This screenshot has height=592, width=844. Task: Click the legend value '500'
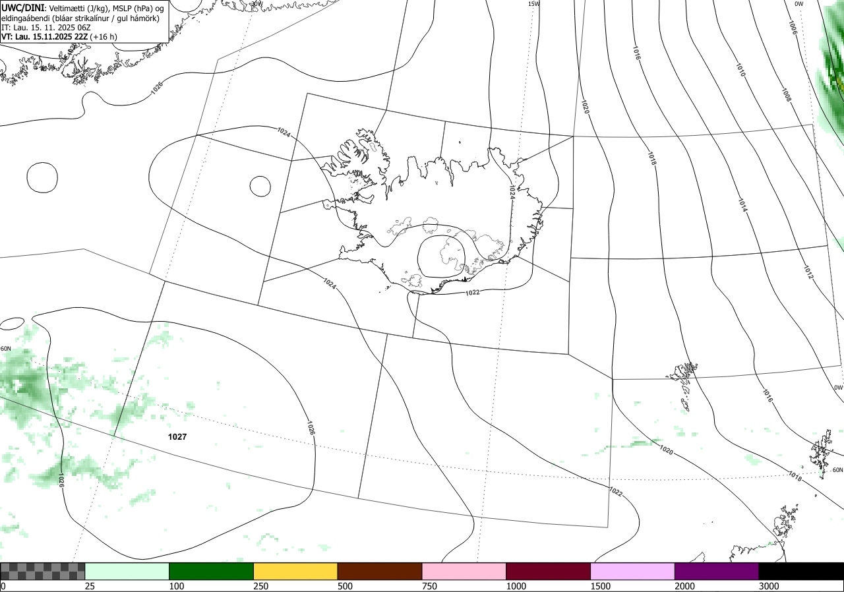(345, 586)
